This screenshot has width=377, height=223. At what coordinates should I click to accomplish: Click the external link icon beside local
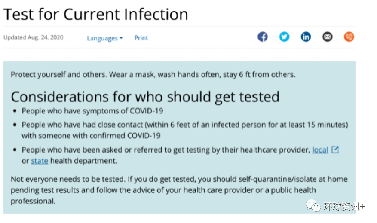(x=335, y=150)
